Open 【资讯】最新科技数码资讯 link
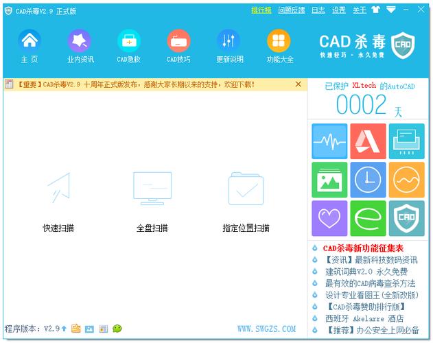 click(x=371, y=260)
